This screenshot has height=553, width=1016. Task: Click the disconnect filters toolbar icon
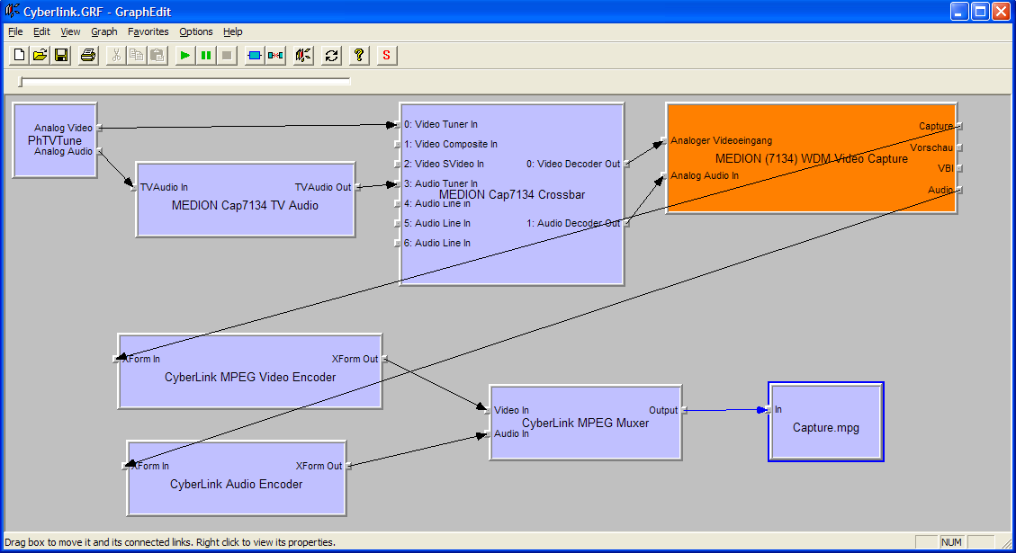[x=275, y=56]
